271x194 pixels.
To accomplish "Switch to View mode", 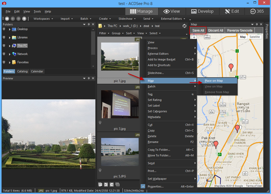I will pos(172,11).
